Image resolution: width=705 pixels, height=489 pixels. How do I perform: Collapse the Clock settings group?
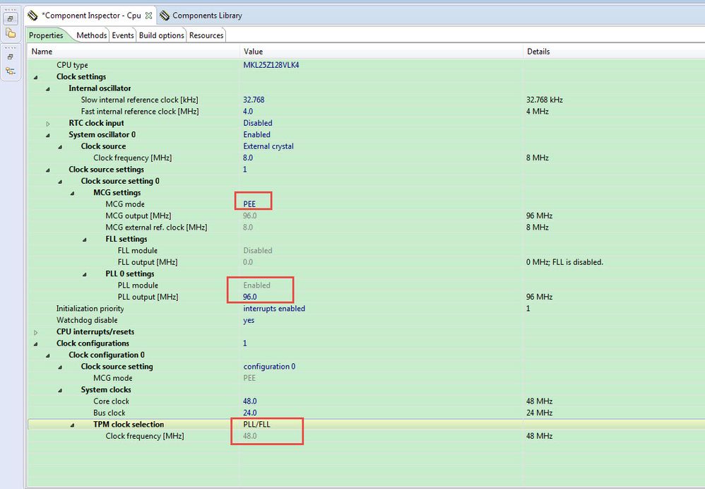[x=35, y=77]
